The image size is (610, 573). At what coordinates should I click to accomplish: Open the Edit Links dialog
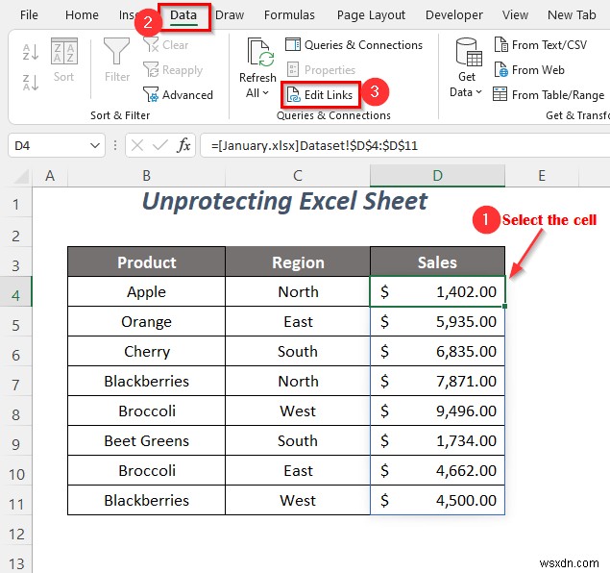(320, 95)
